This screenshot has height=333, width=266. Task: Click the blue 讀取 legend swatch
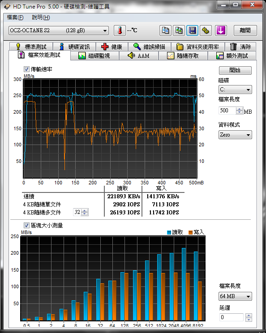click(169, 232)
